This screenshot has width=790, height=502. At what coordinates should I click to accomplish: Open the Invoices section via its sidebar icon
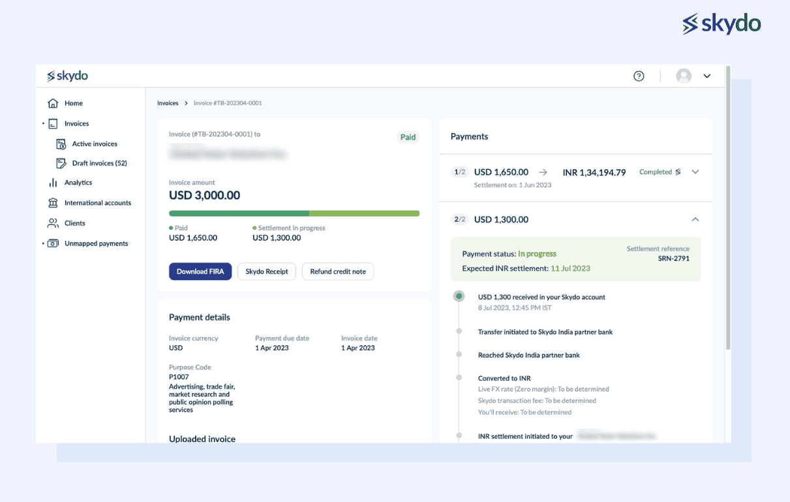coord(53,123)
